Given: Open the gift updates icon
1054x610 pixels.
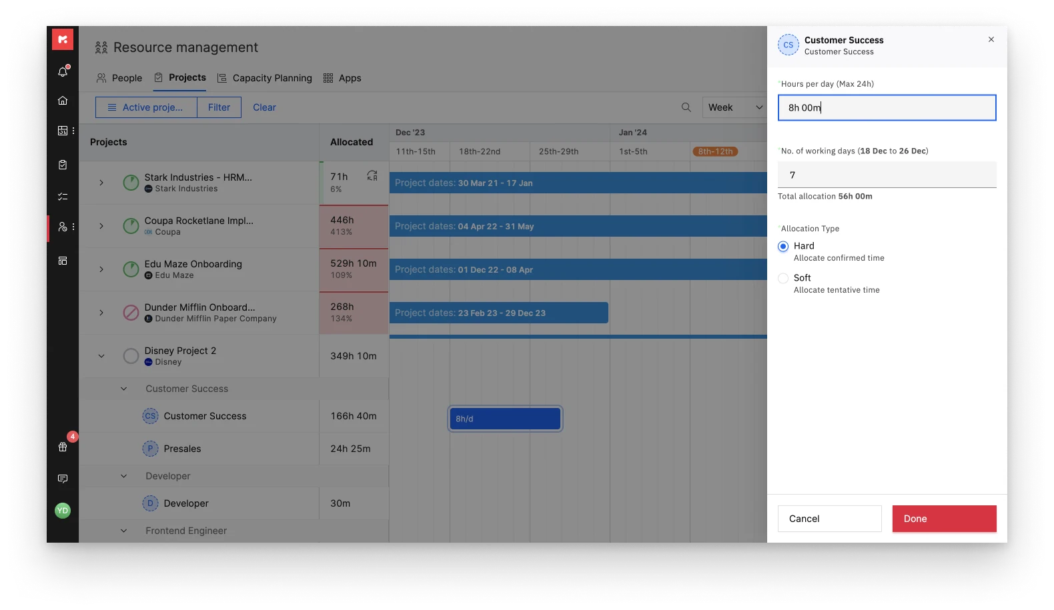Looking at the screenshot, I should [x=63, y=447].
